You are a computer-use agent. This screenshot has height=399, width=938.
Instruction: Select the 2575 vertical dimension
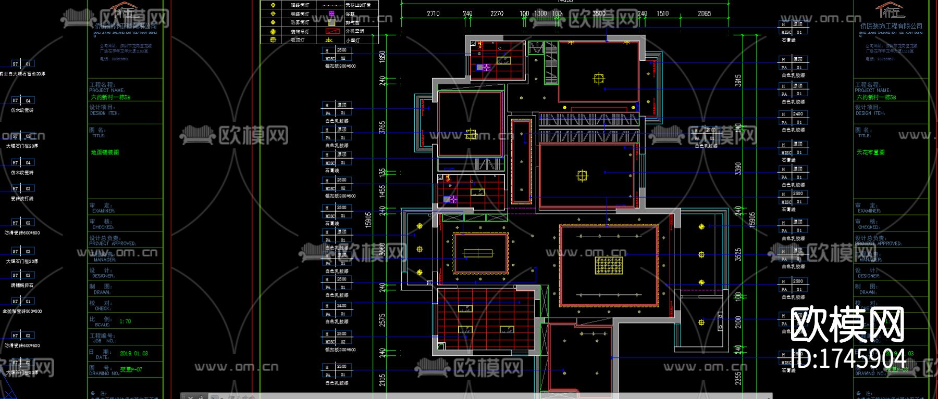point(382,320)
